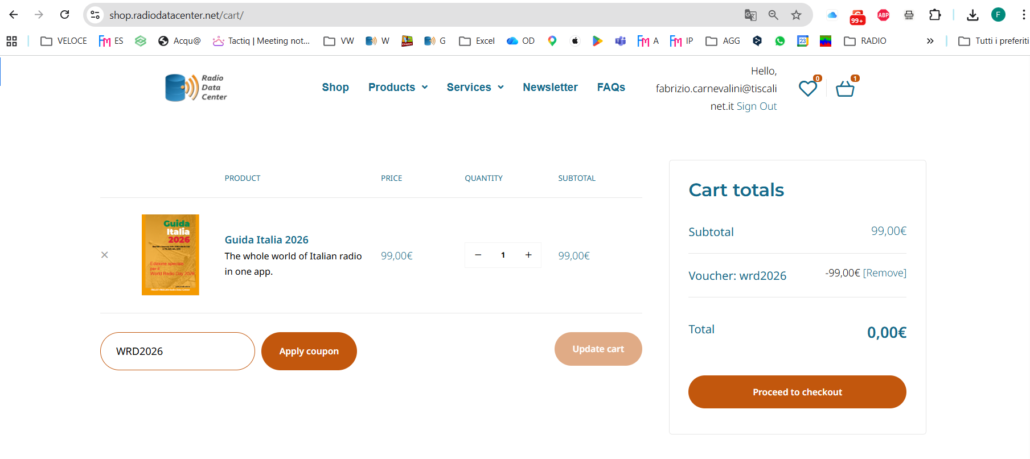Reload the page
This screenshot has width=1030, height=459.
[x=65, y=15]
